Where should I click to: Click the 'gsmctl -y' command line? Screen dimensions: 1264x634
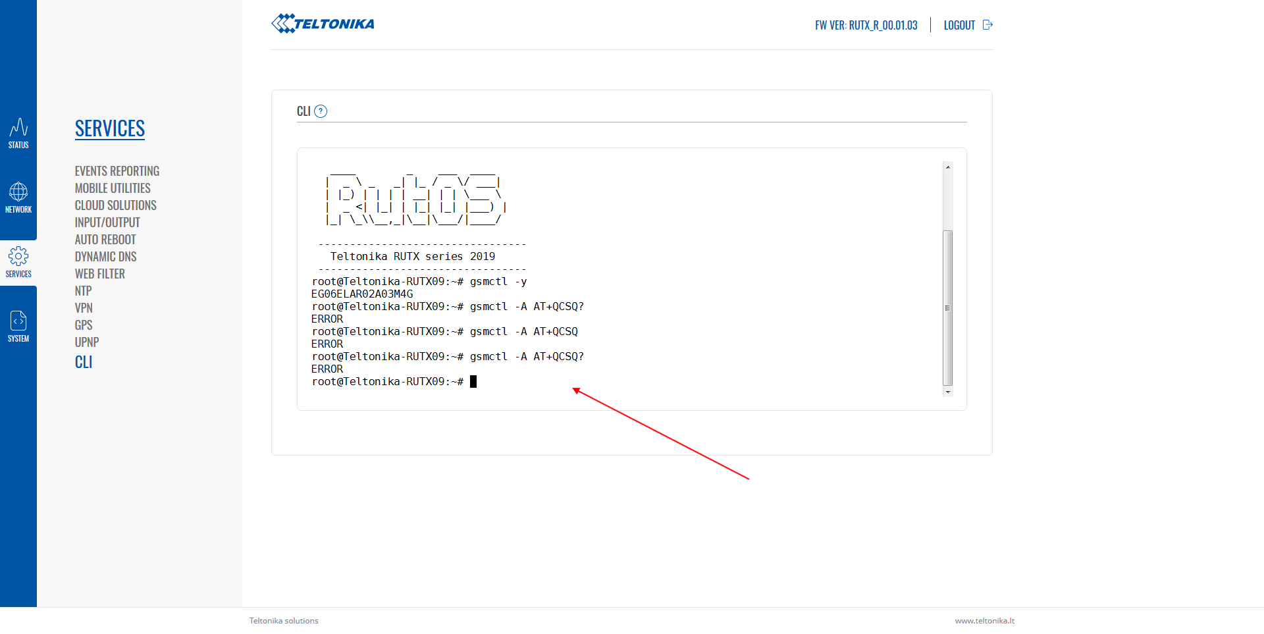coord(419,282)
